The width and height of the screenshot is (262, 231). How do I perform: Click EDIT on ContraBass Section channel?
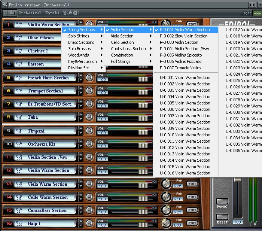pos(192,210)
